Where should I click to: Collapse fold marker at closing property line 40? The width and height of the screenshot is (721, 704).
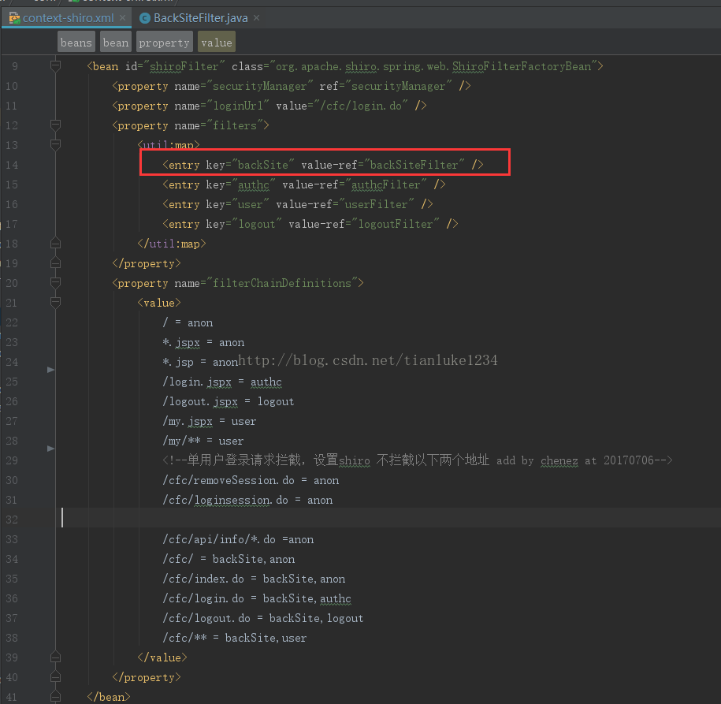pos(55,677)
